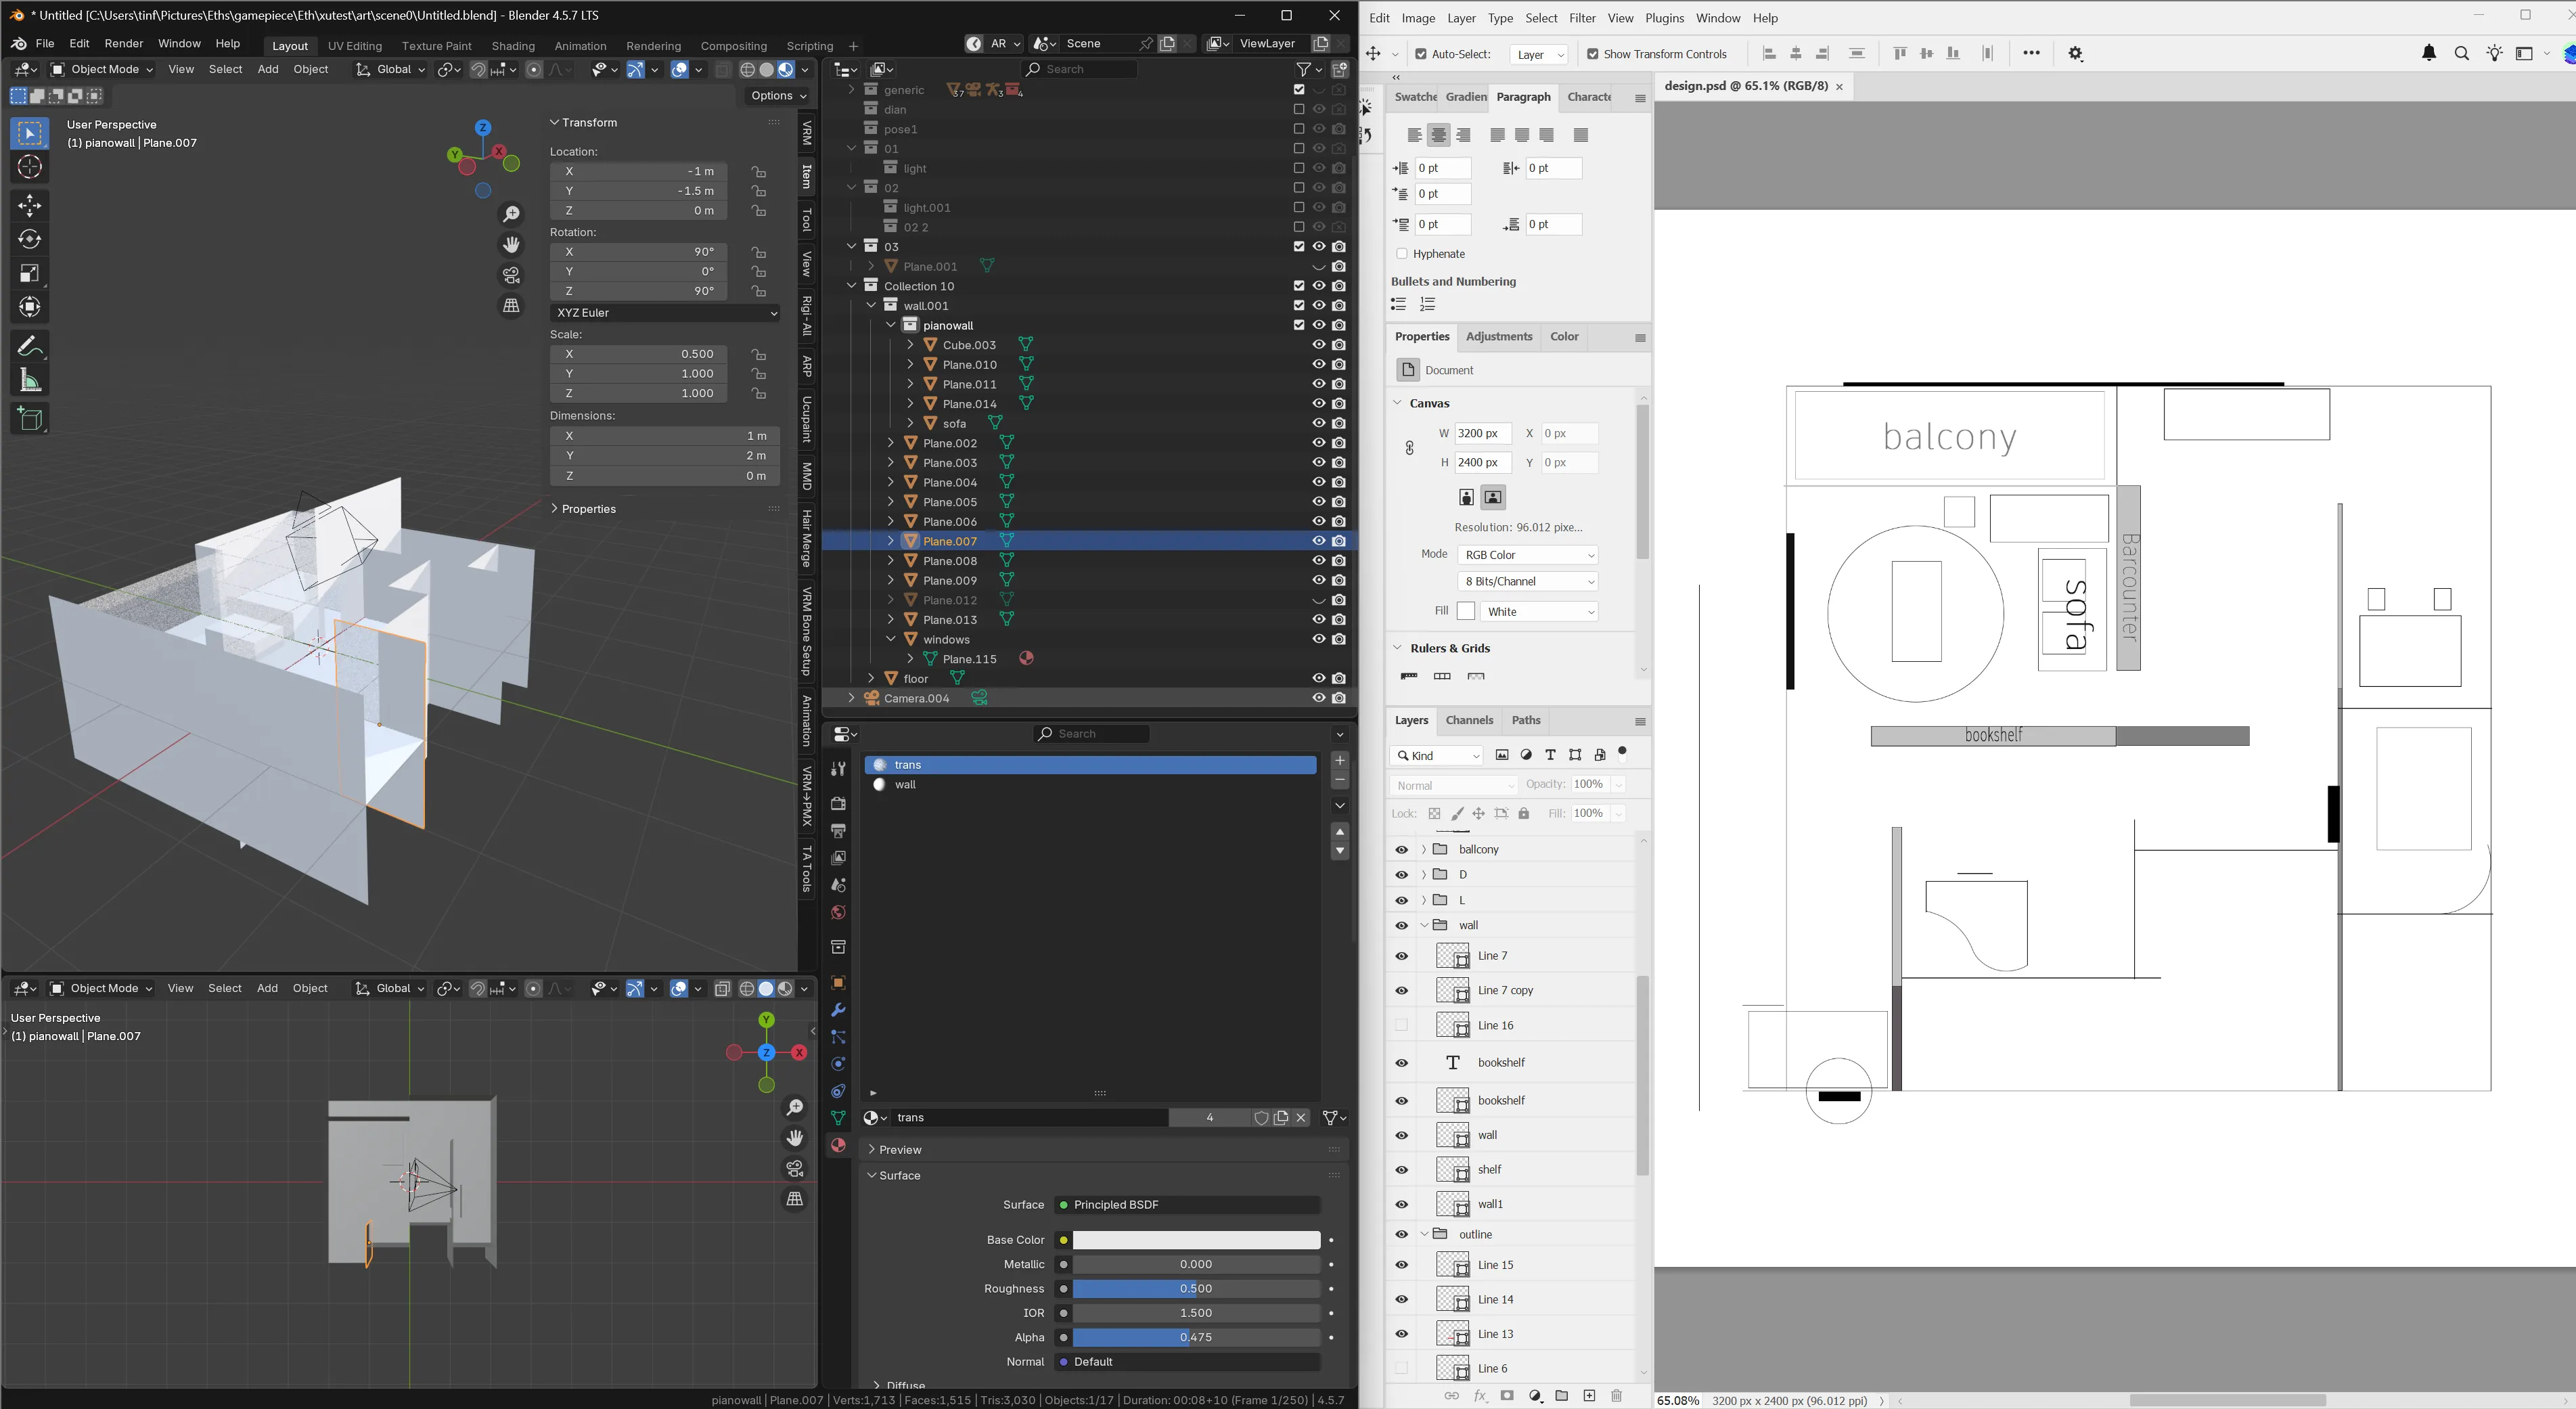Enable the 01 collection checkbox in outliner
This screenshot has width=2576, height=1409.
pyautogui.click(x=1299, y=148)
